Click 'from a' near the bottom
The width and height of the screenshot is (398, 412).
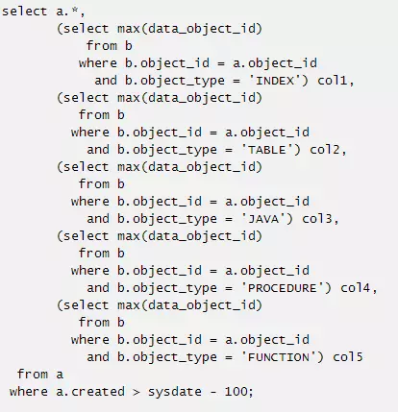coord(40,375)
